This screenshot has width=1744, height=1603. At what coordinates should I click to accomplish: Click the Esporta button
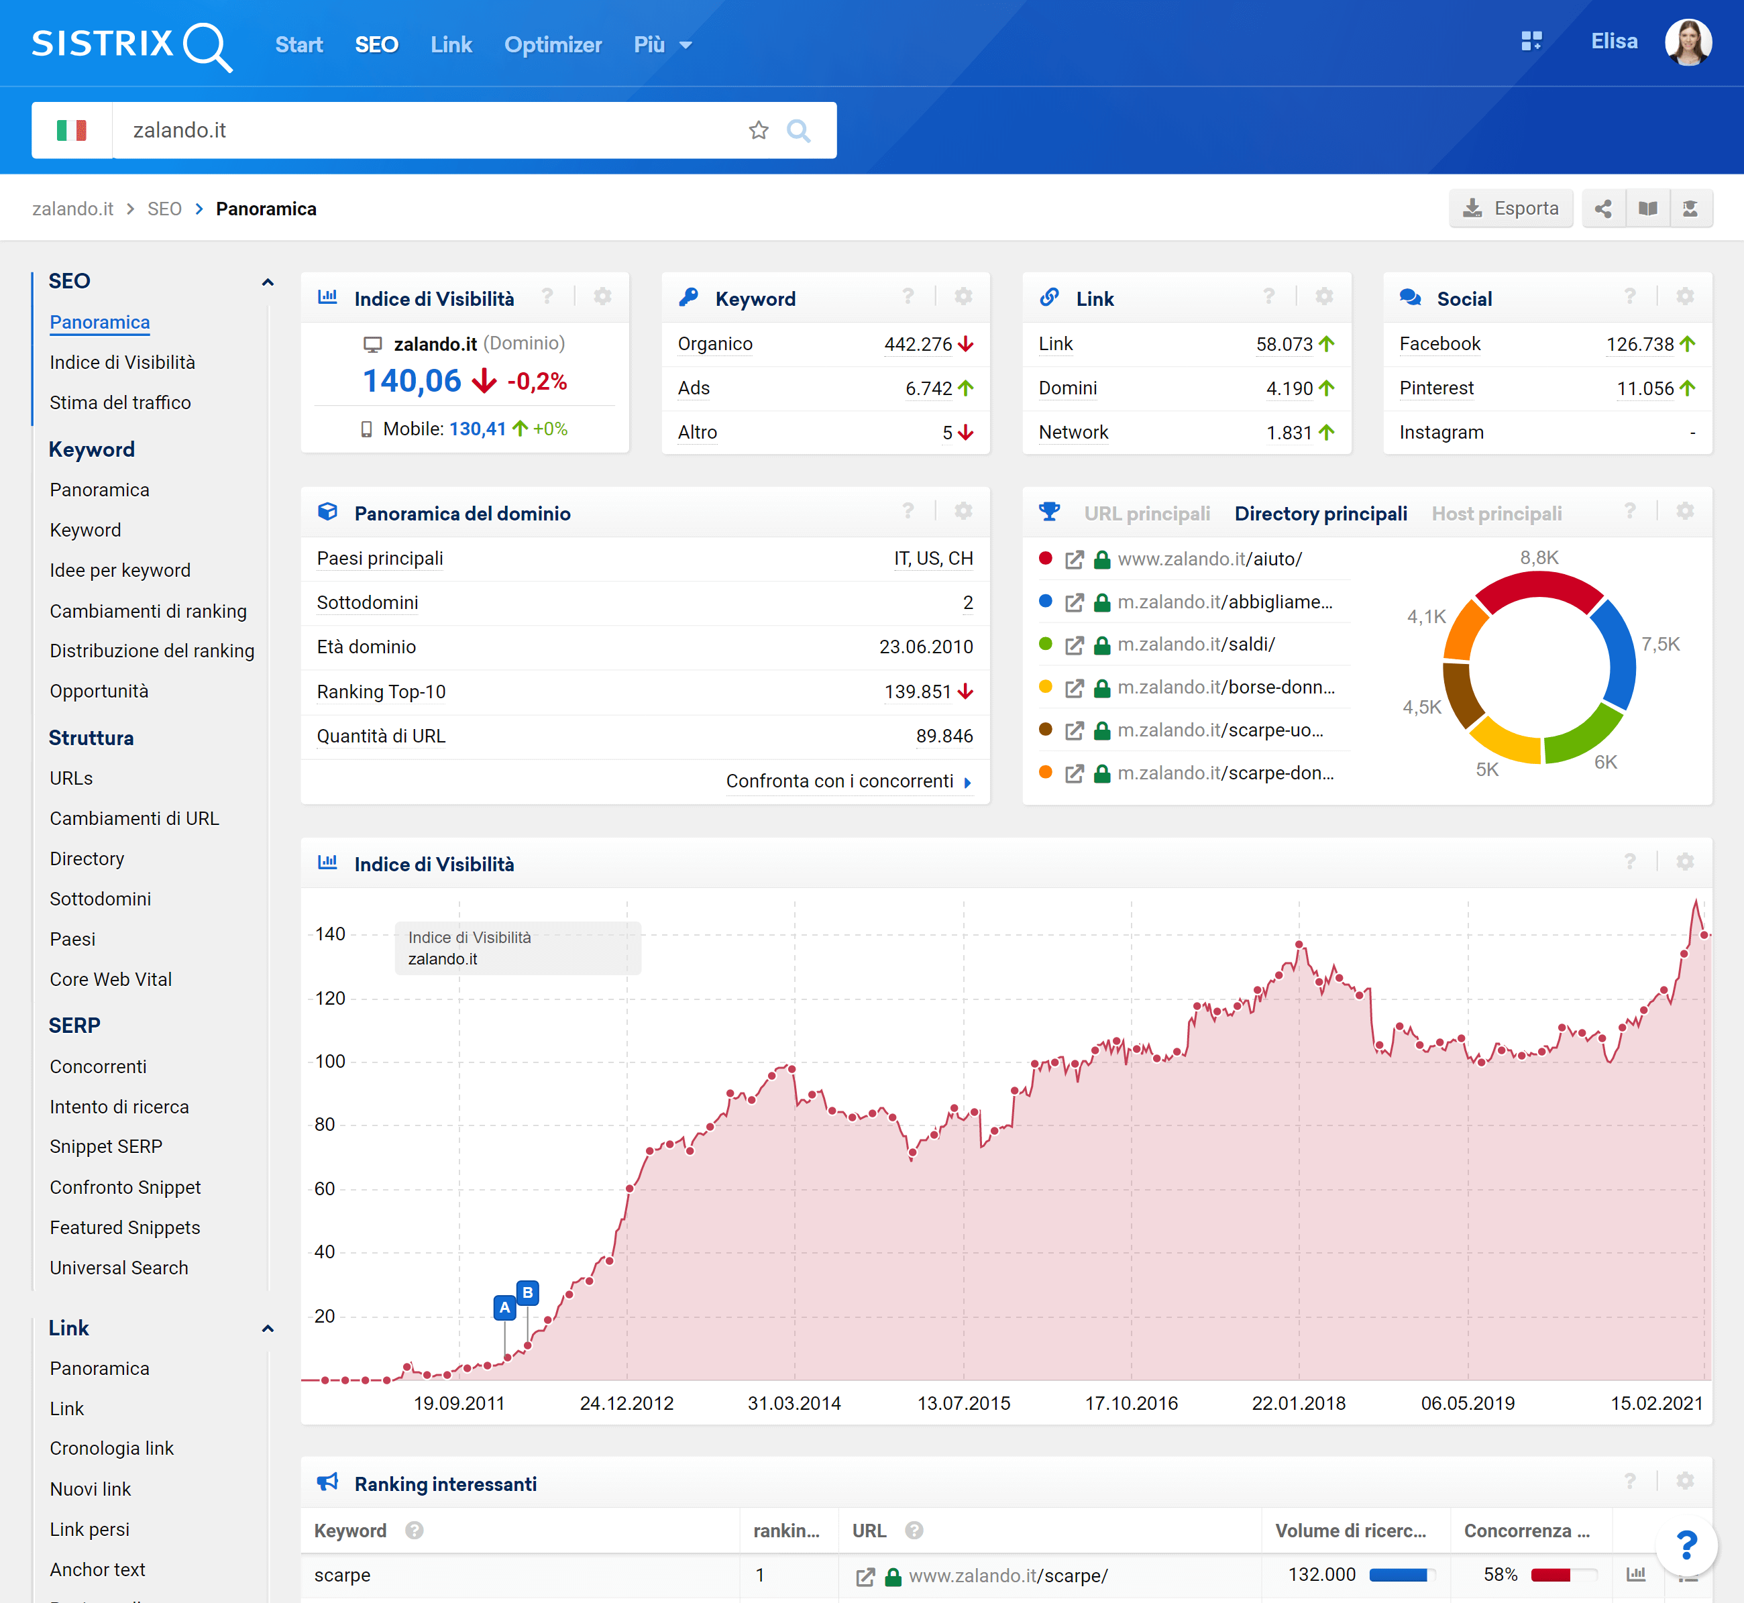[1511, 209]
